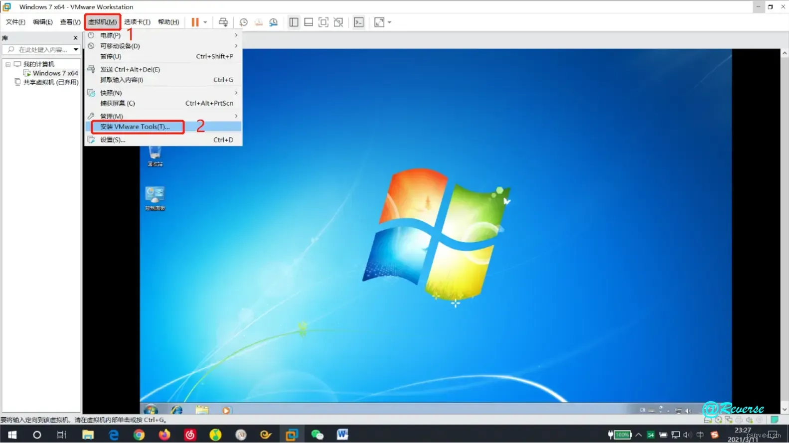Select 我的计算机 in the library tree
Screen dimensions: 789x443
coord(39,64)
